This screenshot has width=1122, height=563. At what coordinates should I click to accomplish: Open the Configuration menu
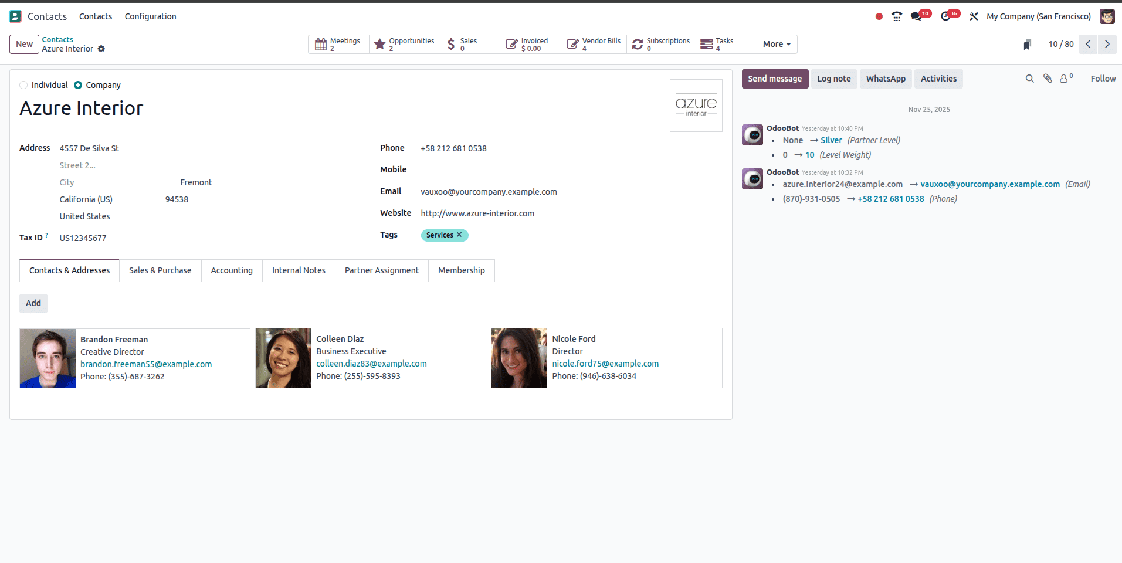(x=150, y=16)
